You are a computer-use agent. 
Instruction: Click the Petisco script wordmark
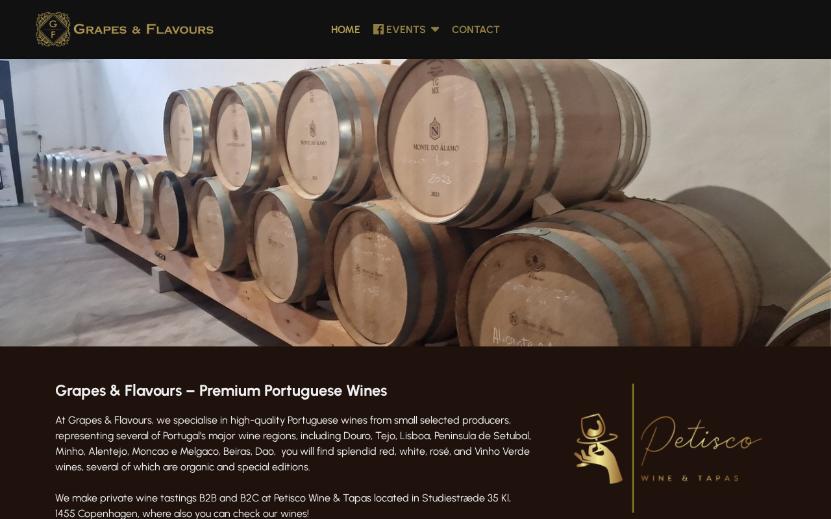tap(701, 439)
